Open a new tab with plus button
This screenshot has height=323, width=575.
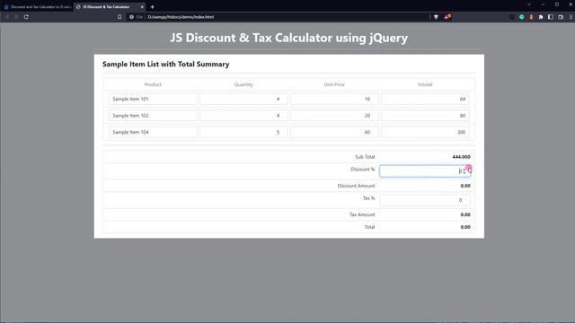tap(152, 6)
